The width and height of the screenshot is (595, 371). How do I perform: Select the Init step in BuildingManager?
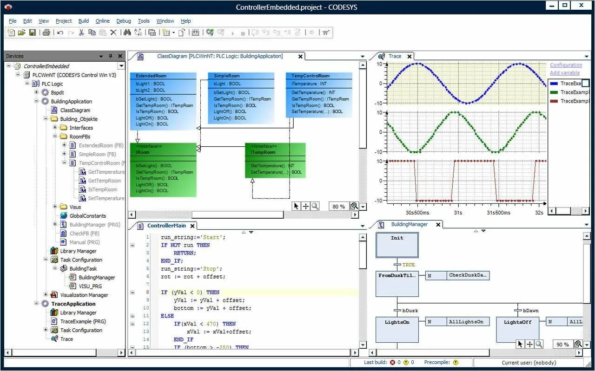[x=397, y=245]
